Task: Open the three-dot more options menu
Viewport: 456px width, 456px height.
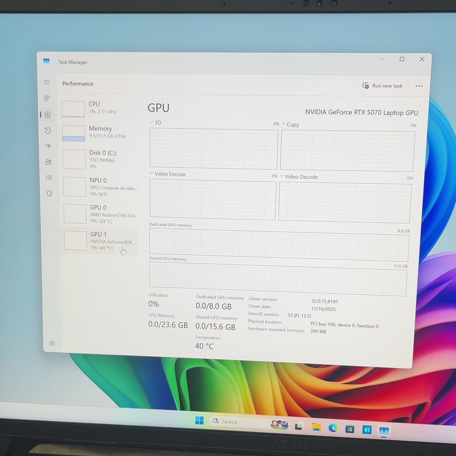Action: click(419, 86)
